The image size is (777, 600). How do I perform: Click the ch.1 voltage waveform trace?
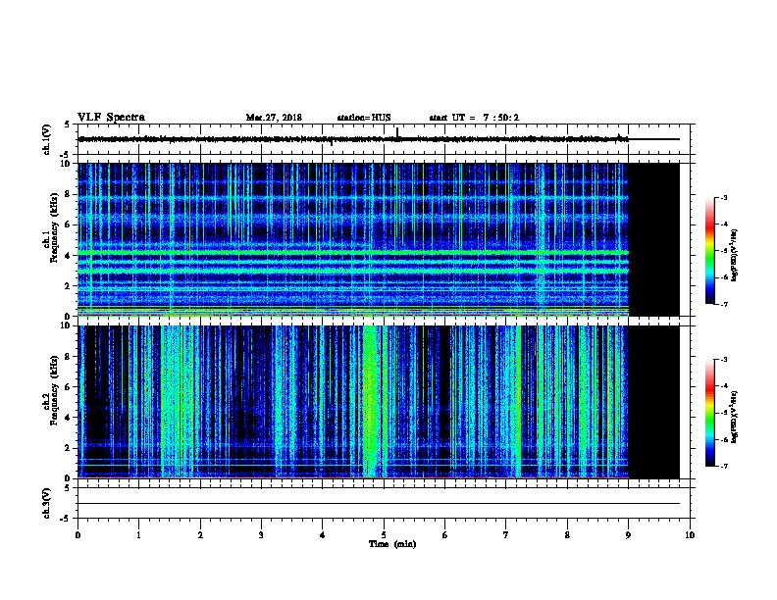tap(353, 139)
